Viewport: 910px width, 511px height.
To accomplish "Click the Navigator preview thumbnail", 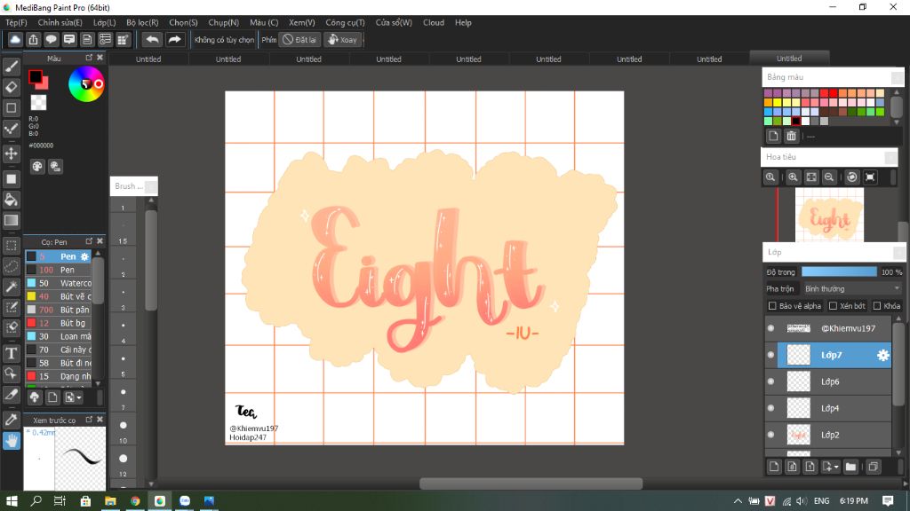I will click(829, 215).
